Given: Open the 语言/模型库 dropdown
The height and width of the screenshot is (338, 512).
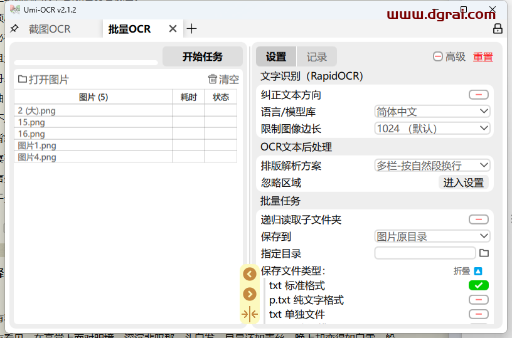Looking at the screenshot, I should 432,112.
